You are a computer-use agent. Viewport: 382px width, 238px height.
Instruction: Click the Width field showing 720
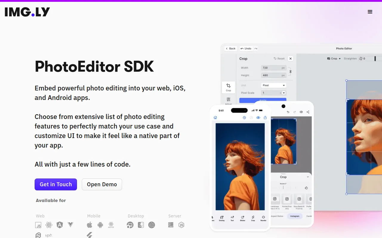tap(274, 68)
